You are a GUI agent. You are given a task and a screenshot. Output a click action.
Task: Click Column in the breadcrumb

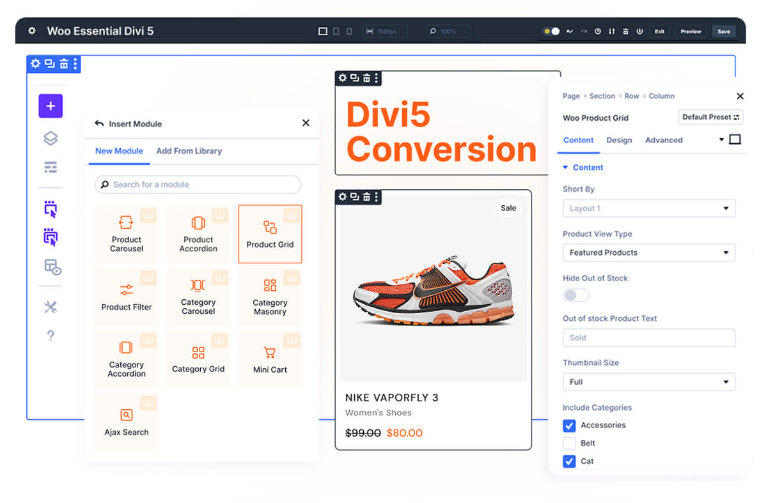(661, 96)
